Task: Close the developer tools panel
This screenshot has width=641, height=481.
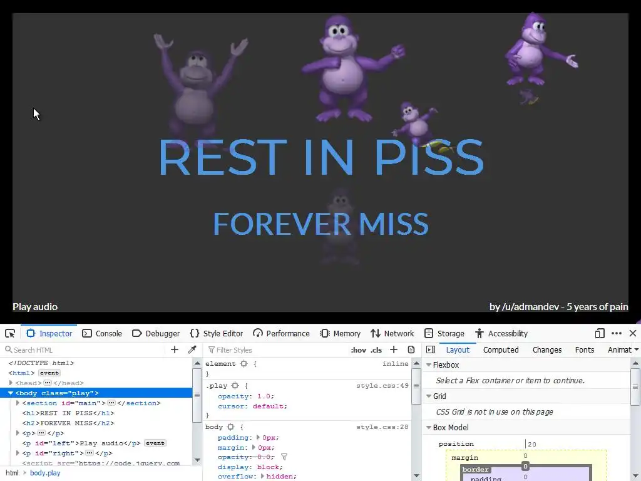Action: [633, 333]
